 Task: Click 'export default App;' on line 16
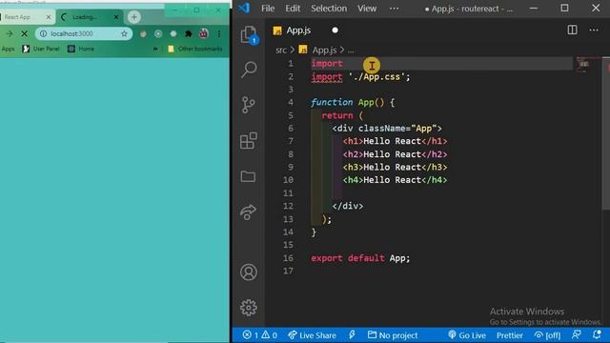coord(360,258)
